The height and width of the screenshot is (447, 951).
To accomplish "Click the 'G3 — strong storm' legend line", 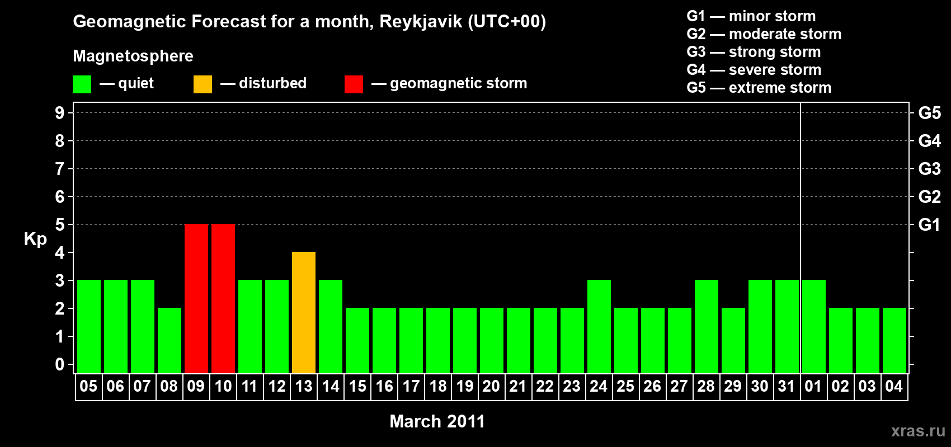I will (x=754, y=52).
